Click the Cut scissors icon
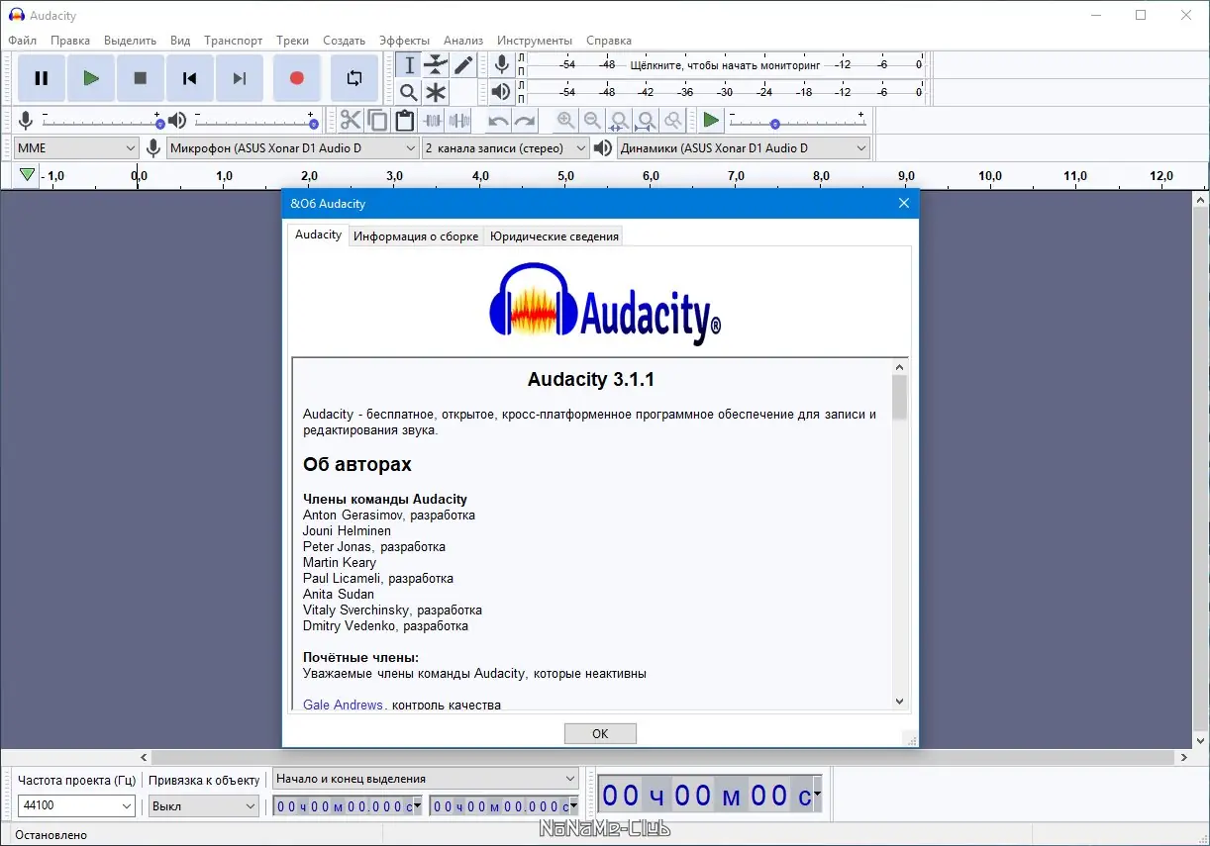 [x=351, y=121]
